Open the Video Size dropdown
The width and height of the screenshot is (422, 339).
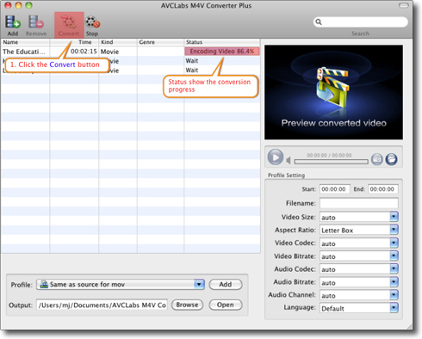[394, 217]
